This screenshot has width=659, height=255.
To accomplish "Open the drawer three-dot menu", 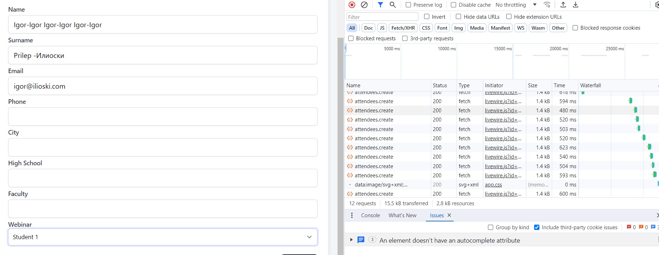I will coord(352,215).
